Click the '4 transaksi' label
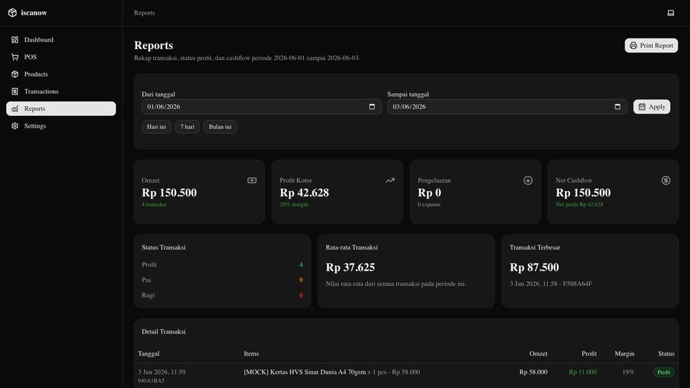Viewport: 690px width, 388px height. [154, 204]
